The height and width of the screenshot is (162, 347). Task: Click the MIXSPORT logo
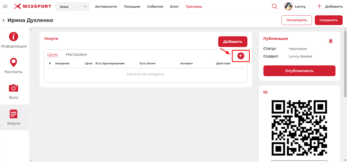click(x=33, y=6)
